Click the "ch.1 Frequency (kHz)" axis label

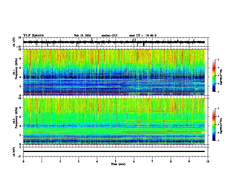(x=16, y=69)
